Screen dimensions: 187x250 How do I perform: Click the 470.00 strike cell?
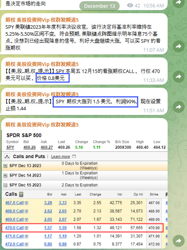[x=154, y=228]
